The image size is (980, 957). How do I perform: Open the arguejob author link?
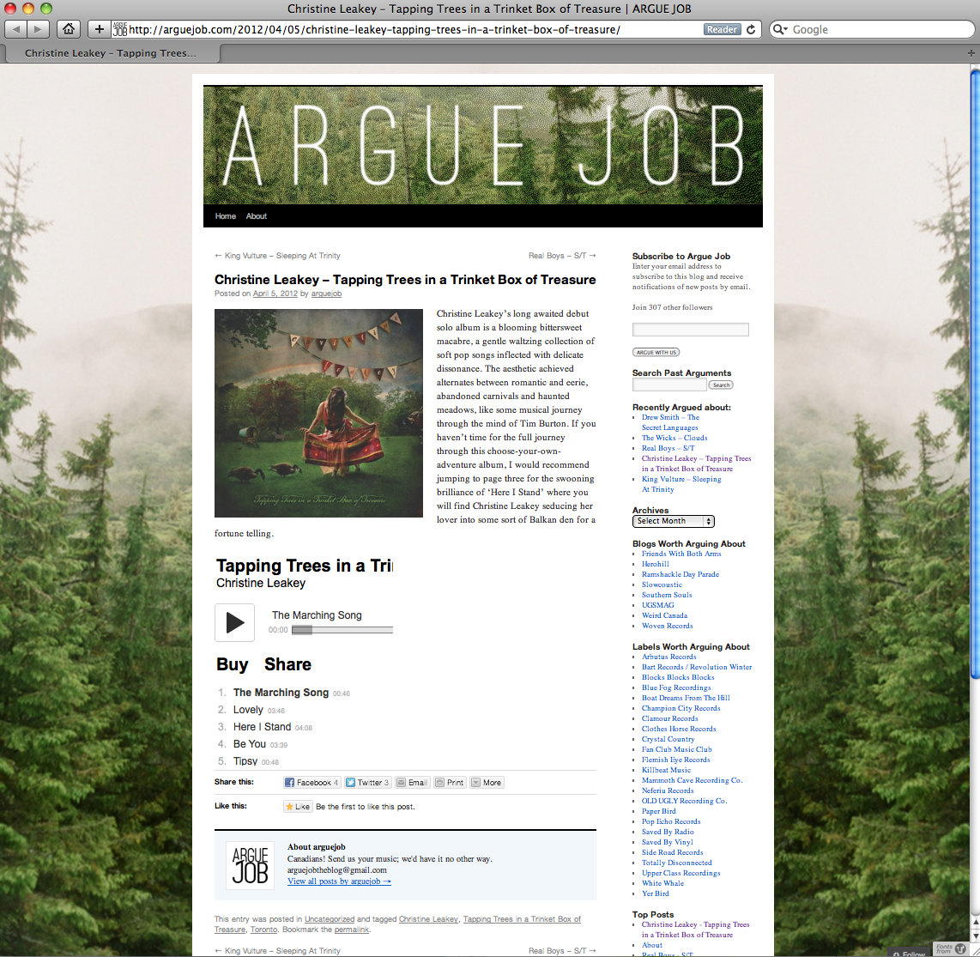(x=326, y=294)
